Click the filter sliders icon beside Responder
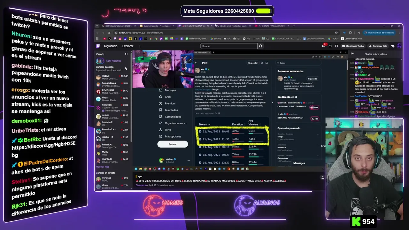 coord(262,63)
